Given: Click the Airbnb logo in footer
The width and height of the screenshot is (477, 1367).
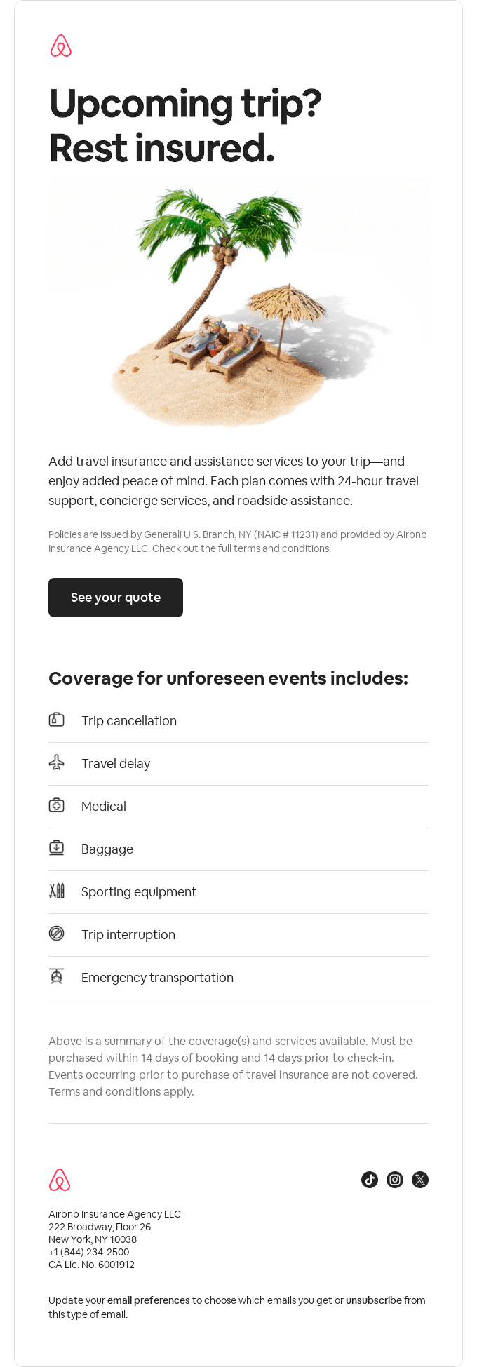Looking at the screenshot, I should [x=60, y=1180].
